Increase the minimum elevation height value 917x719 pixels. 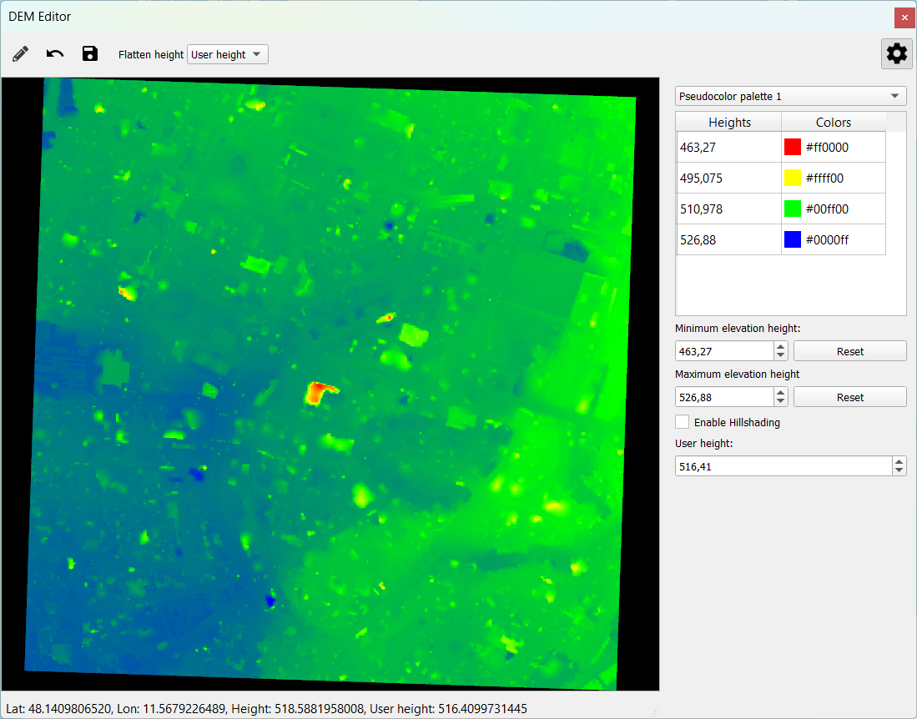[x=781, y=347]
